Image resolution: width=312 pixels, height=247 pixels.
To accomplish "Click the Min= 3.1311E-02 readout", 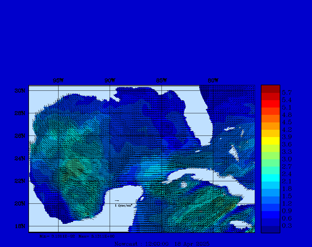I will coord(57,236).
